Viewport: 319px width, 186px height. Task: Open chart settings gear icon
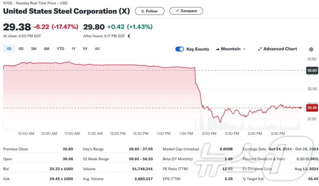pos(311,49)
